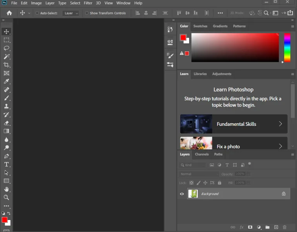Switch to the Channels tab

tap(202, 154)
